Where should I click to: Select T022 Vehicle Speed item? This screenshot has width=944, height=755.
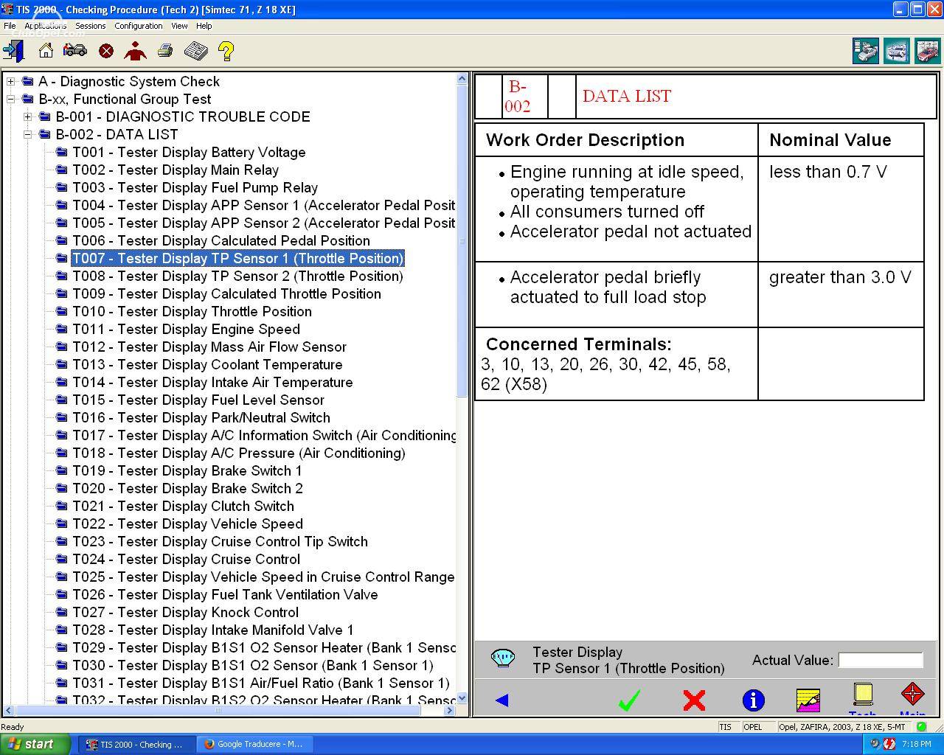(187, 523)
